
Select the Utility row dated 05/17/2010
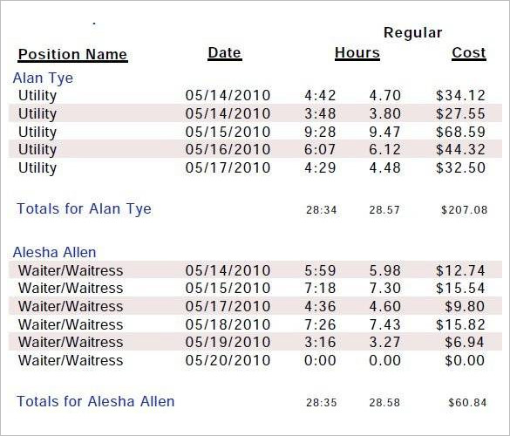click(255, 167)
